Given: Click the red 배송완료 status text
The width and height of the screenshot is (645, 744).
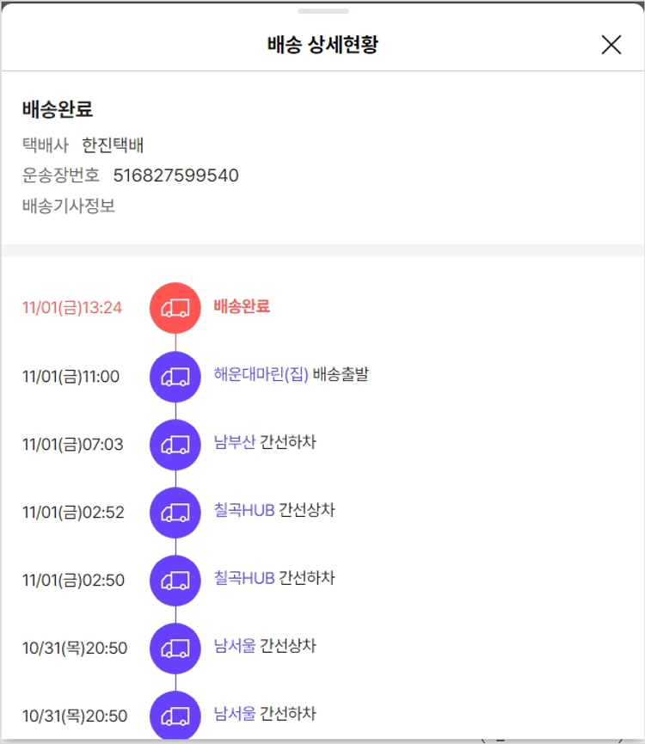Looking at the screenshot, I should click(x=242, y=306).
